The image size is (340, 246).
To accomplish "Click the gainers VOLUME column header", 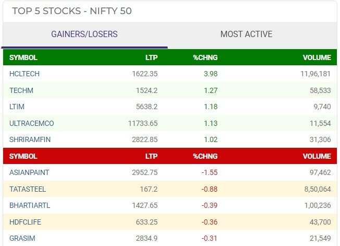I will pyautogui.click(x=317, y=57).
